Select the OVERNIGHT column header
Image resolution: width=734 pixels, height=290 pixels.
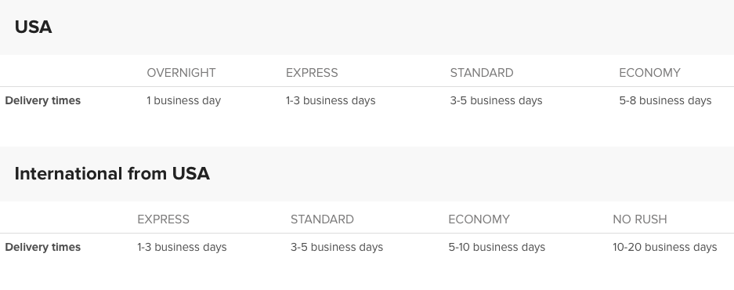click(x=181, y=73)
